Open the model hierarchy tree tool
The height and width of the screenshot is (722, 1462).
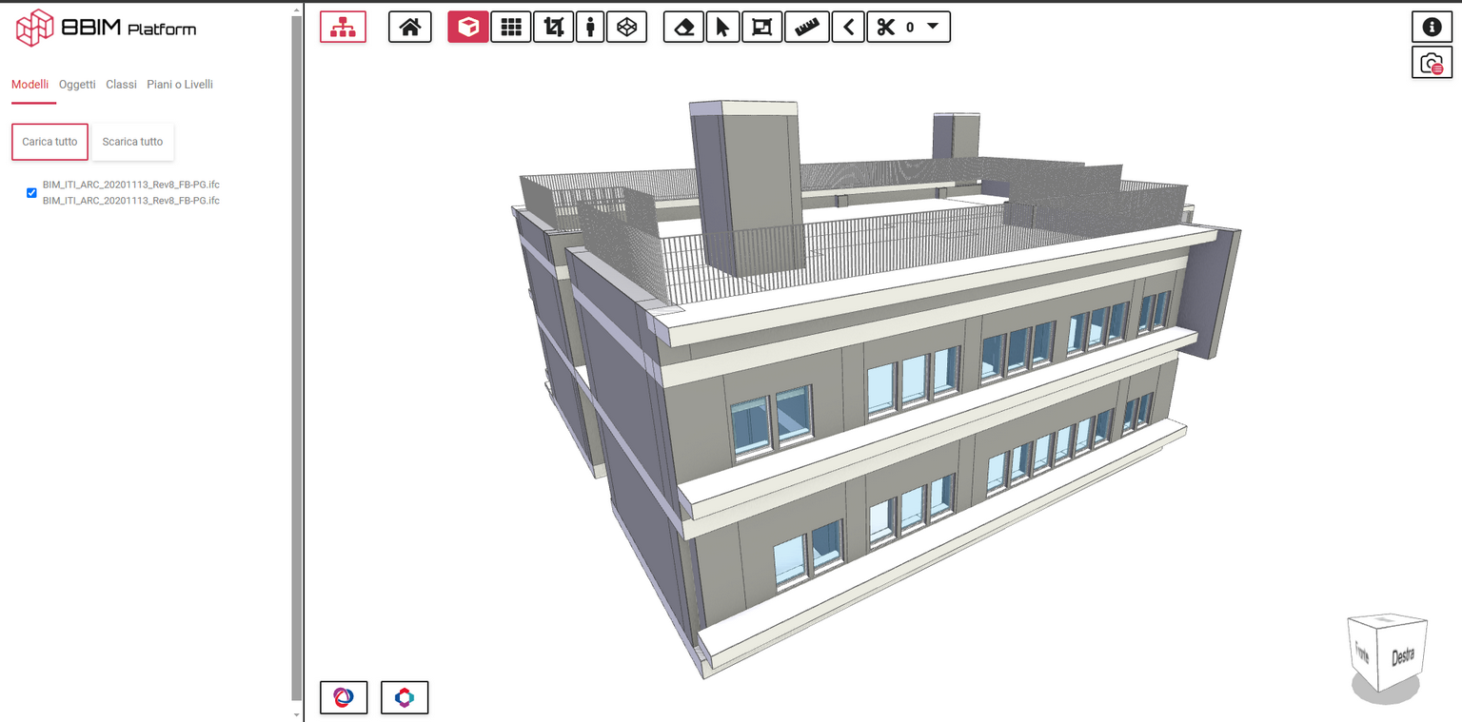343,27
